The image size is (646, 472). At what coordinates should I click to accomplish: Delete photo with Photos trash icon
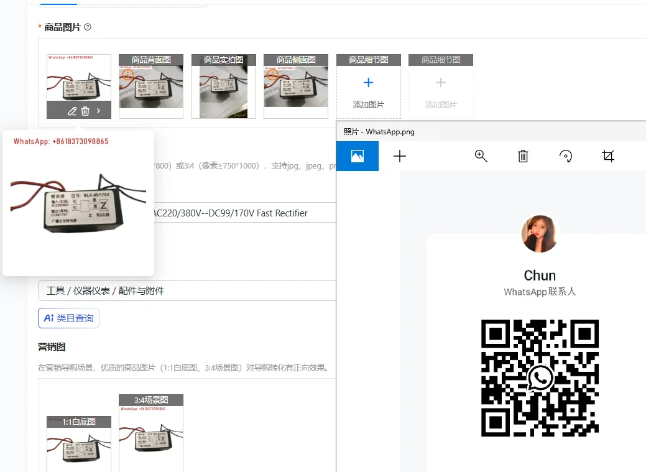pos(523,156)
